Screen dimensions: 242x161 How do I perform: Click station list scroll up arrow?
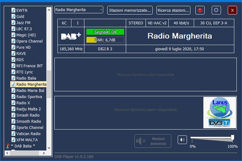tap(49, 10)
